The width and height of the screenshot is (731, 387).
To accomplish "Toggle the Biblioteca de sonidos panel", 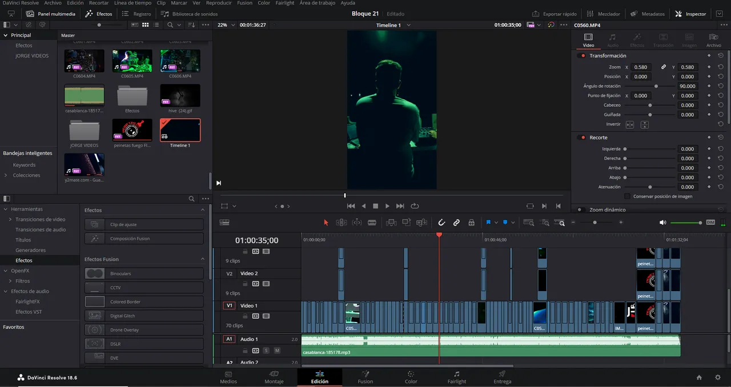I will (x=188, y=14).
